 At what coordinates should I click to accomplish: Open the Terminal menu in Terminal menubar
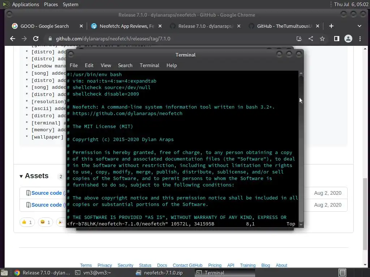(x=149, y=66)
